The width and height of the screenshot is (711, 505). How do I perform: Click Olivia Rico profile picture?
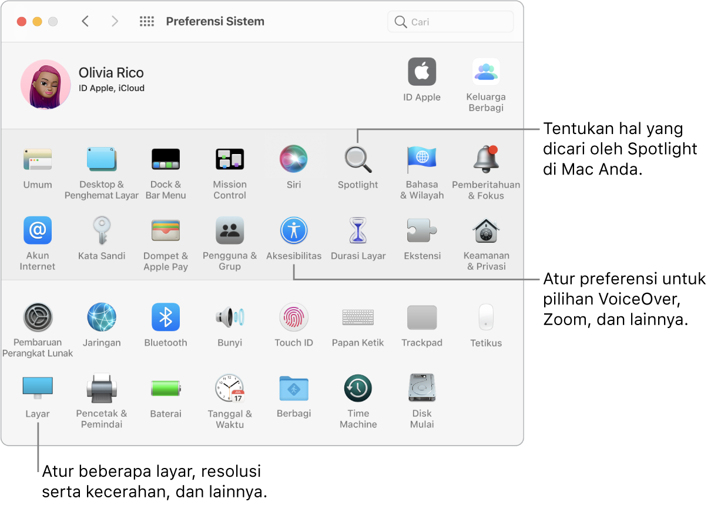[x=45, y=85]
